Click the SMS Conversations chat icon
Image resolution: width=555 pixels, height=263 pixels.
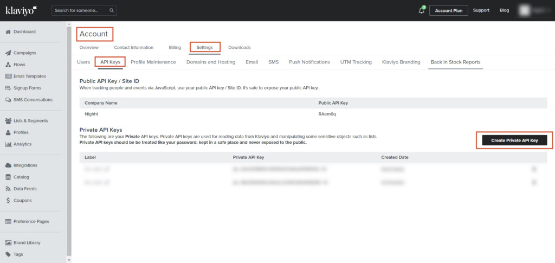point(8,100)
